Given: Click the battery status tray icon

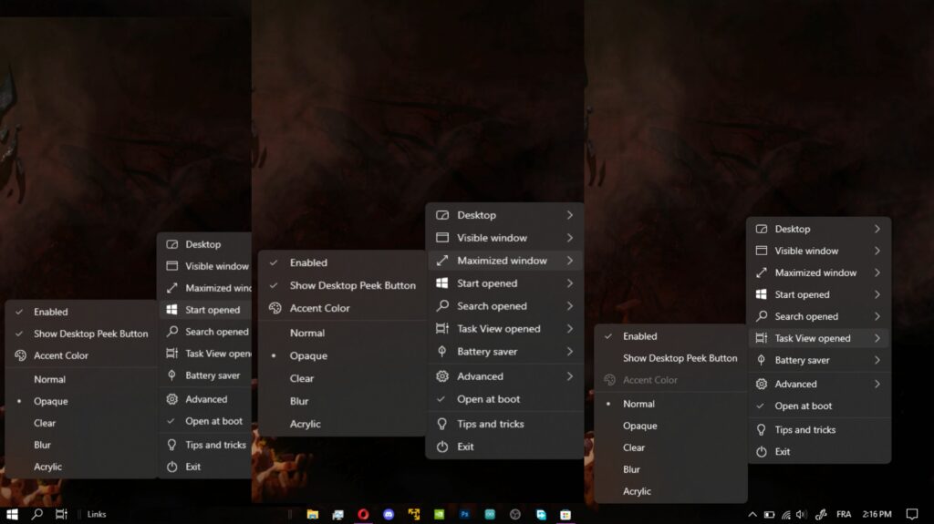Looking at the screenshot, I should pyautogui.click(x=770, y=515).
